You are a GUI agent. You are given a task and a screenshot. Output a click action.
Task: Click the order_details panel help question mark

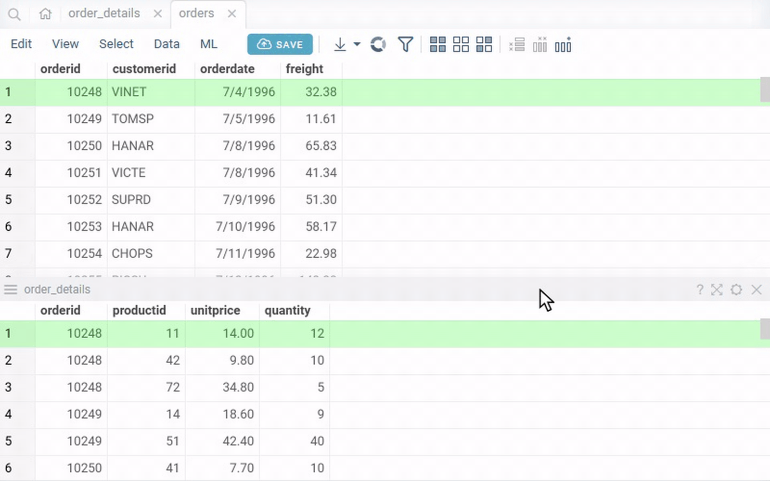[700, 290]
